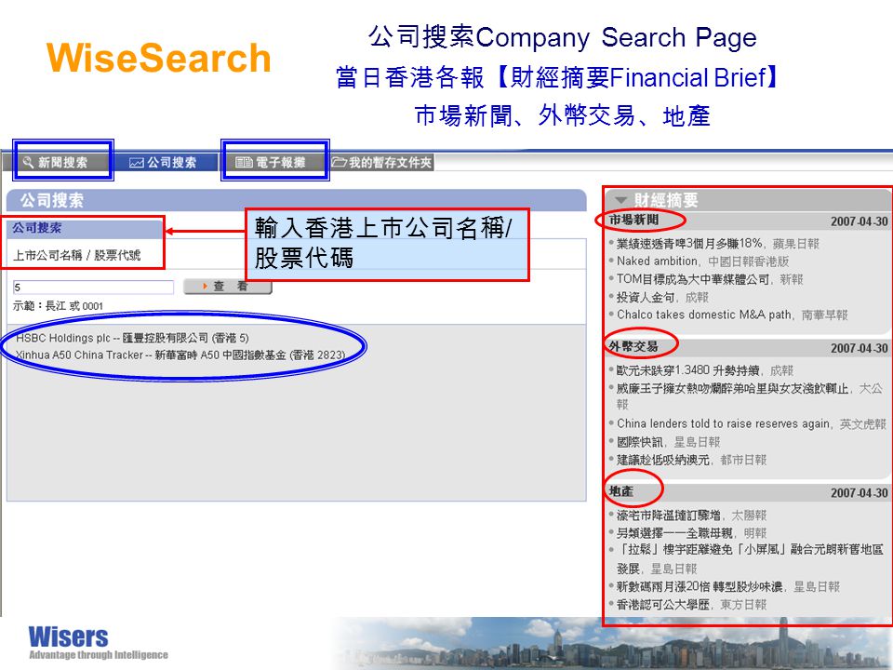Open article 歐元未跌穿1.3480 升勢持續
893x670 pixels.
[x=688, y=370]
